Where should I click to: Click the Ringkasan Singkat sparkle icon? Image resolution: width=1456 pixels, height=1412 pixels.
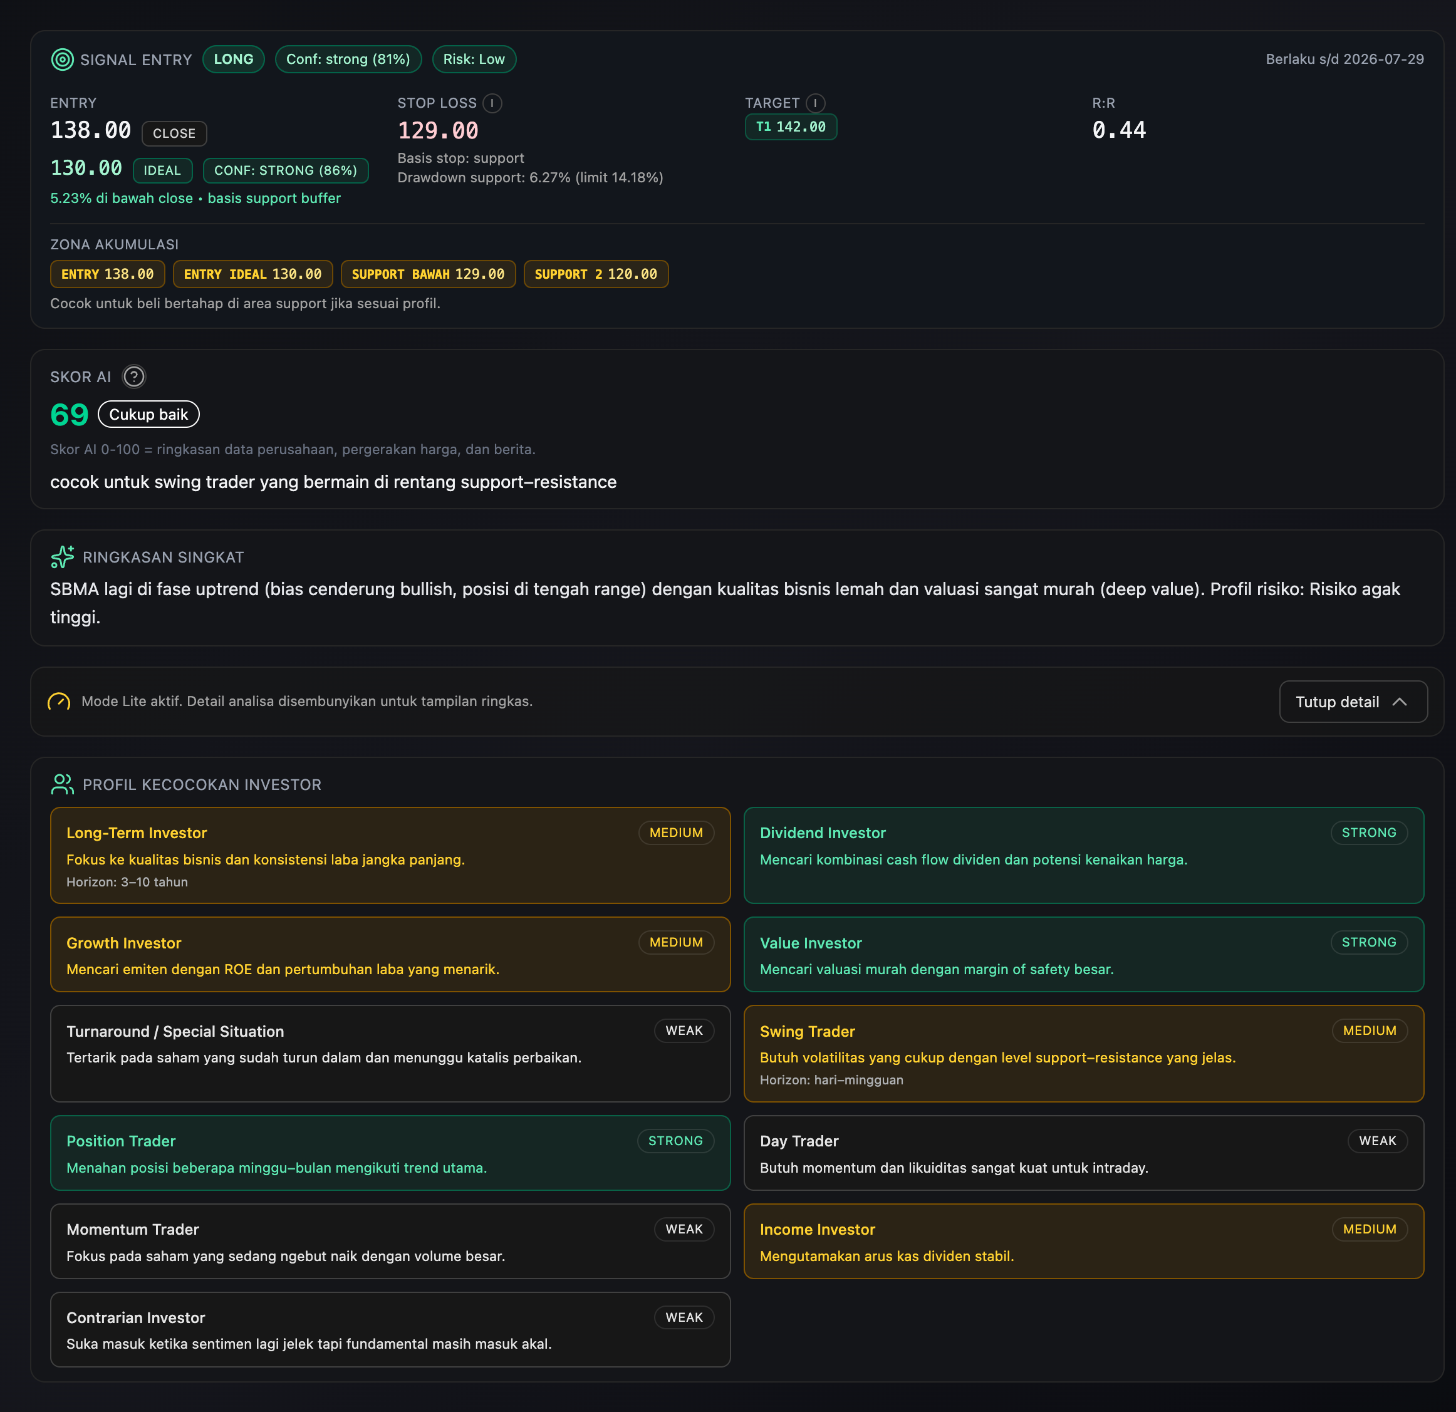[63, 556]
